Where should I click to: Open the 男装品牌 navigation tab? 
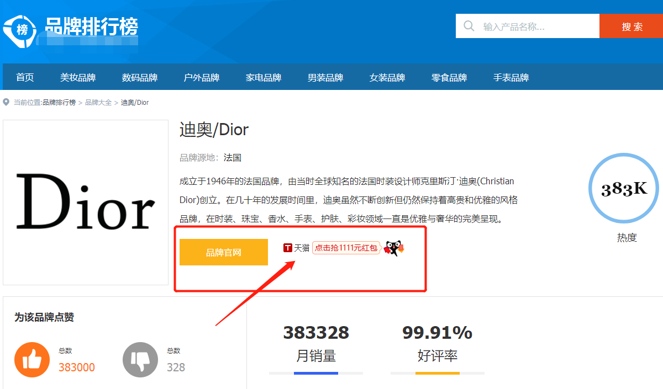point(325,77)
